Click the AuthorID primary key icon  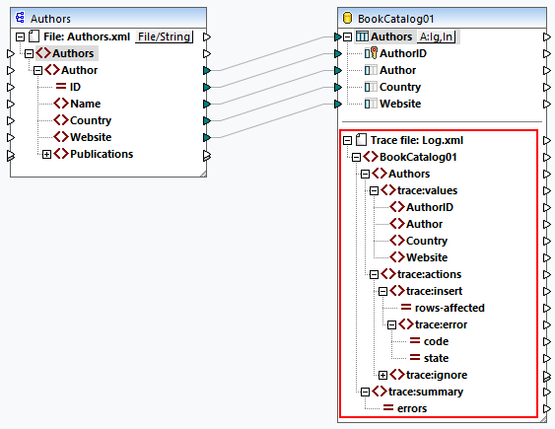[371, 53]
